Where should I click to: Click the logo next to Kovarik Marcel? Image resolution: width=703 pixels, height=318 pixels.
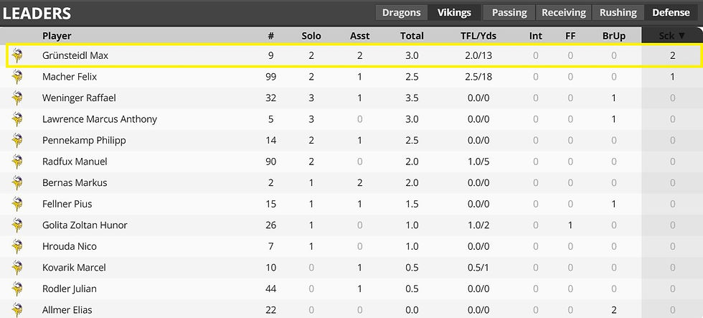(17, 268)
